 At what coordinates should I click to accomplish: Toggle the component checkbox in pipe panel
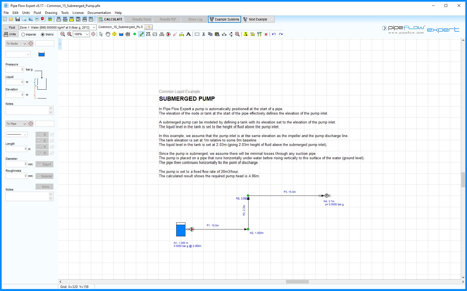(52, 141)
